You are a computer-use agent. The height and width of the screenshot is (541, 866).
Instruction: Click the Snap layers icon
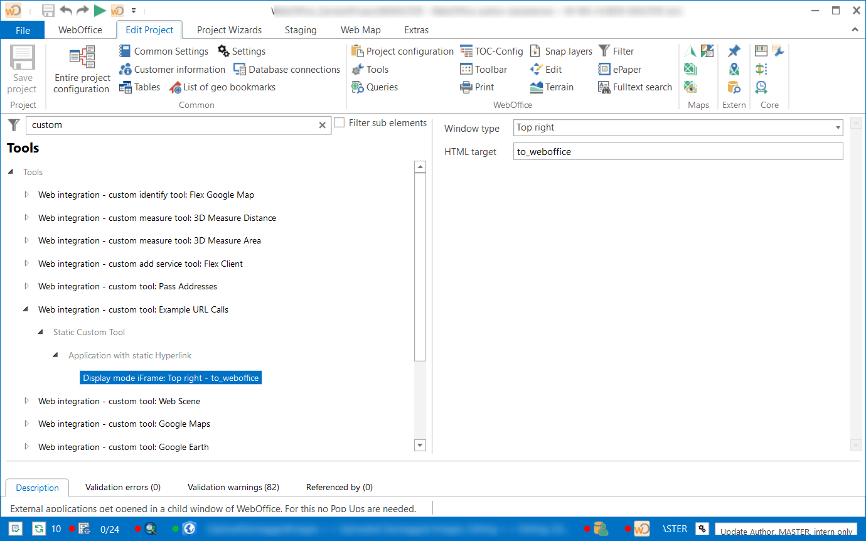point(535,51)
